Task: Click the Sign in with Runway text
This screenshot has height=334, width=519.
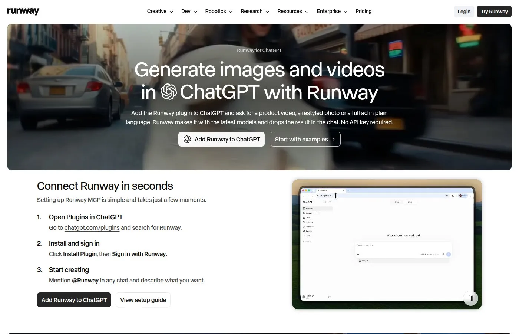Action: pyautogui.click(x=139, y=254)
